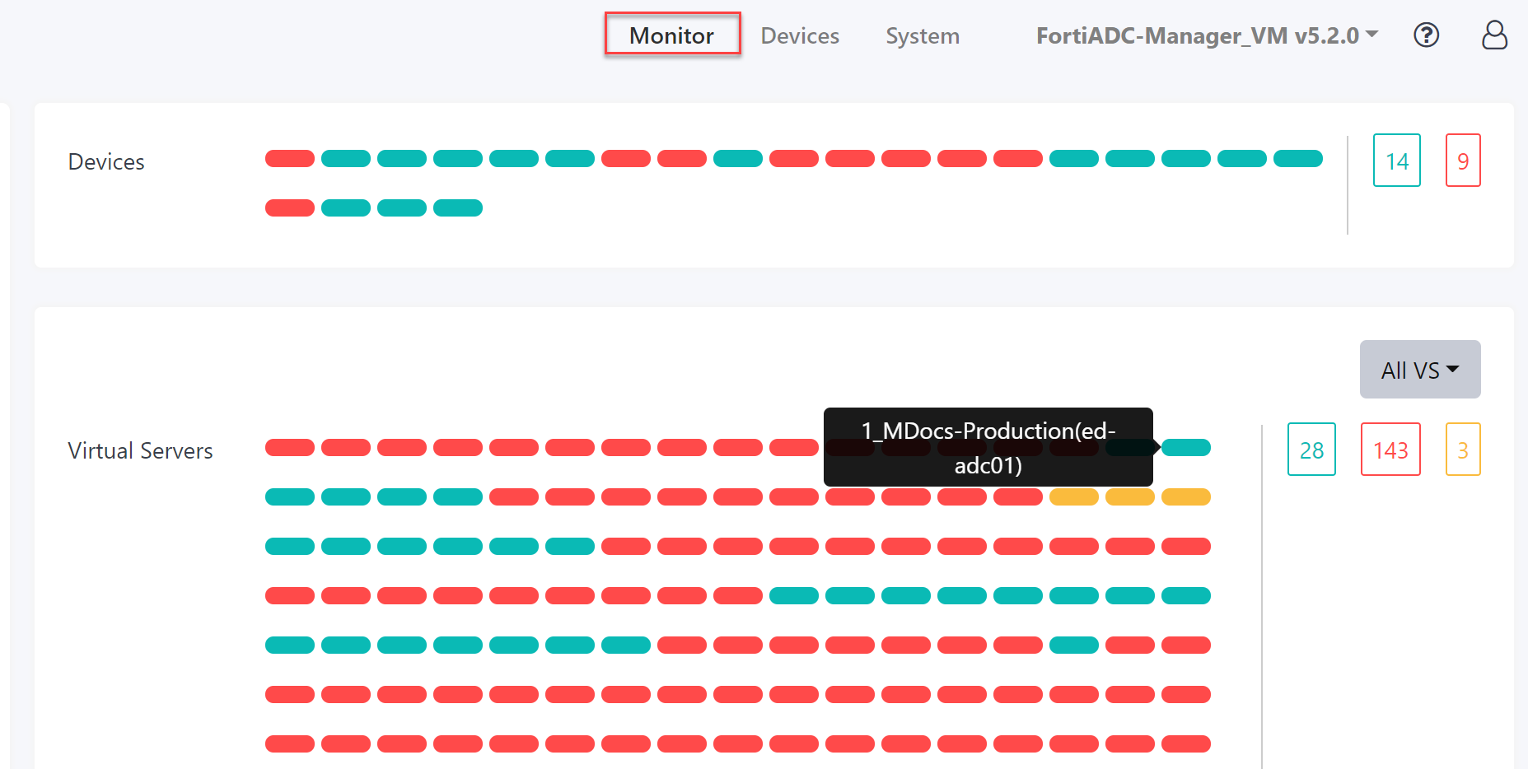Viewport: 1528px width, 769px height.
Task: Click the last green device pill in first row
Action: [x=1297, y=159]
